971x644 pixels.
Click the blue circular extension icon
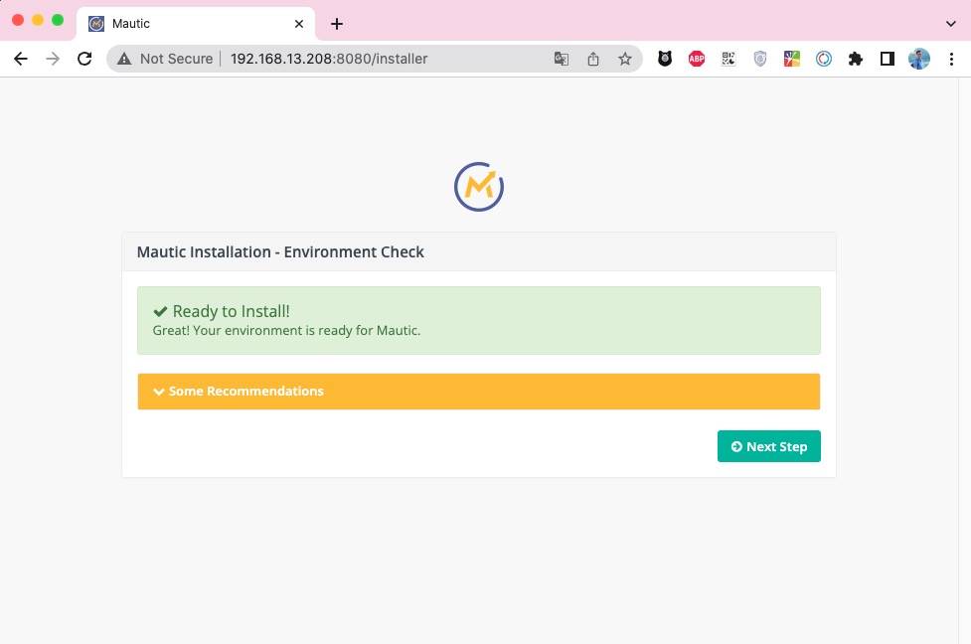pos(824,59)
